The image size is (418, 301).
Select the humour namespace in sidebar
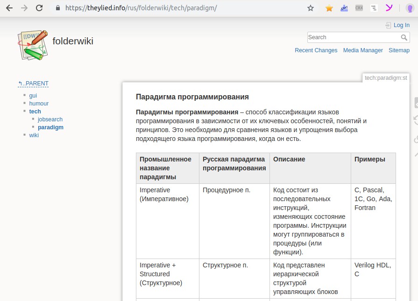click(x=39, y=104)
